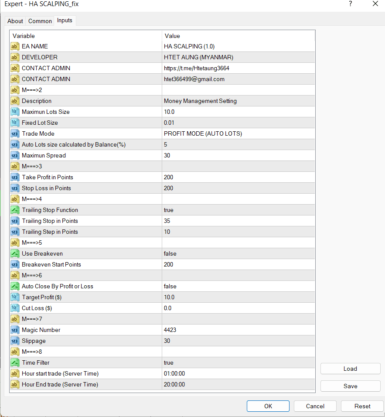Click the icon next to EA NAME
This screenshot has height=417, width=385.
15,46
